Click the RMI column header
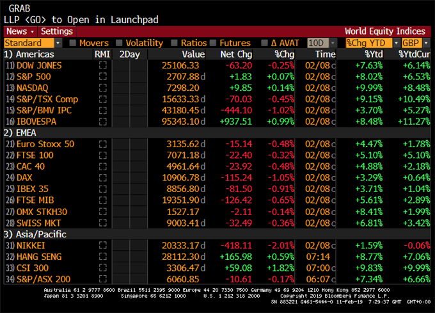435x313 pixels. pyautogui.click(x=102, y=54)
